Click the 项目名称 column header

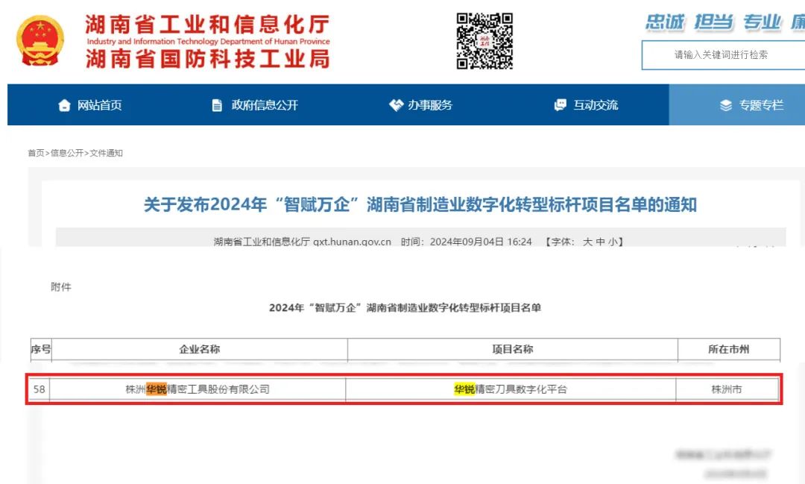pos(512,349)
